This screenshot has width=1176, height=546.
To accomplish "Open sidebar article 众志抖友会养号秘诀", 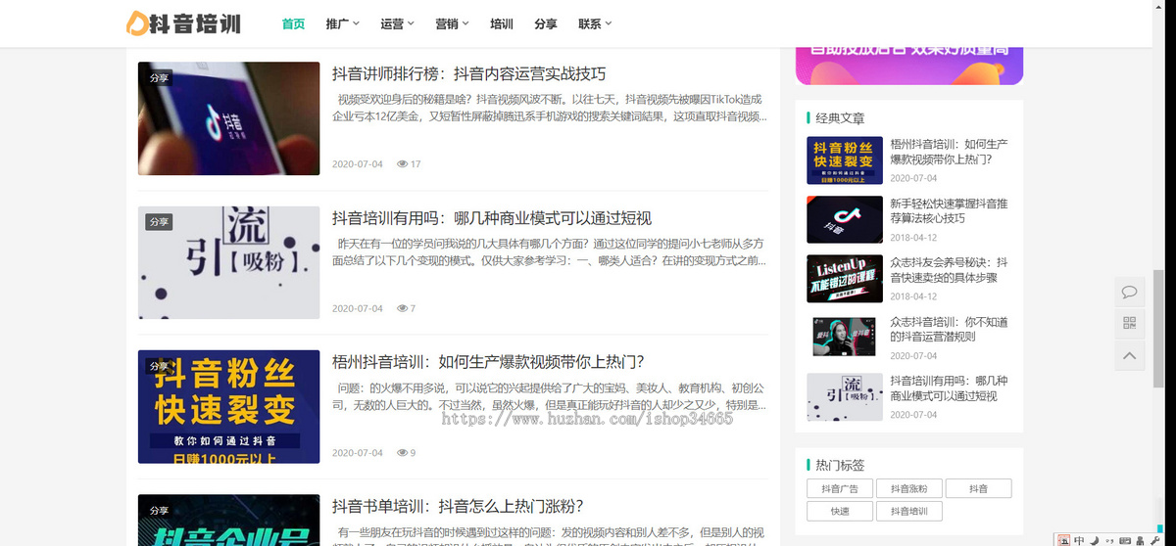I will tap(949, 269).
